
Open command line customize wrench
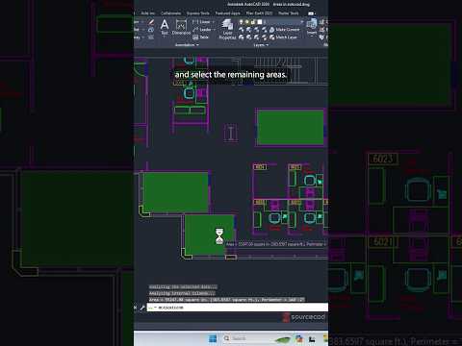coord(142,308)
